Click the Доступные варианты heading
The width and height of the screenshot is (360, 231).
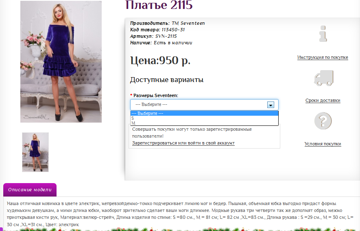(x=167, y=80)
